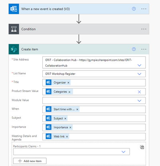The height and width of the screenshot is (166, 160).
Task: Click the Condition step icon
Action: pyautogui.click(x=14, y=29)
